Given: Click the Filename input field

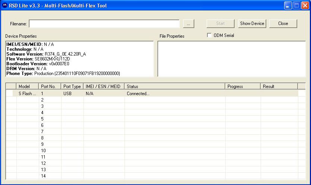Looking at the screenshot, I should 104,24.
